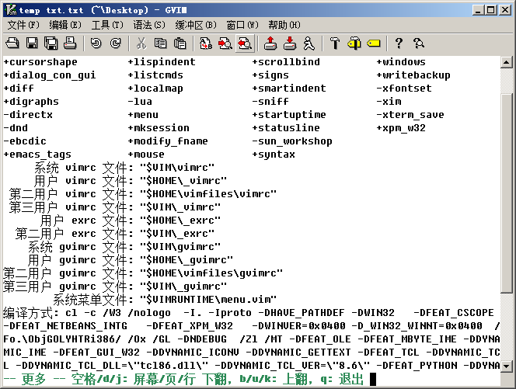The width and height of the screenshot is (516, 389).
Task: Click the text +modify_fname
Action: tap(168, 141)
